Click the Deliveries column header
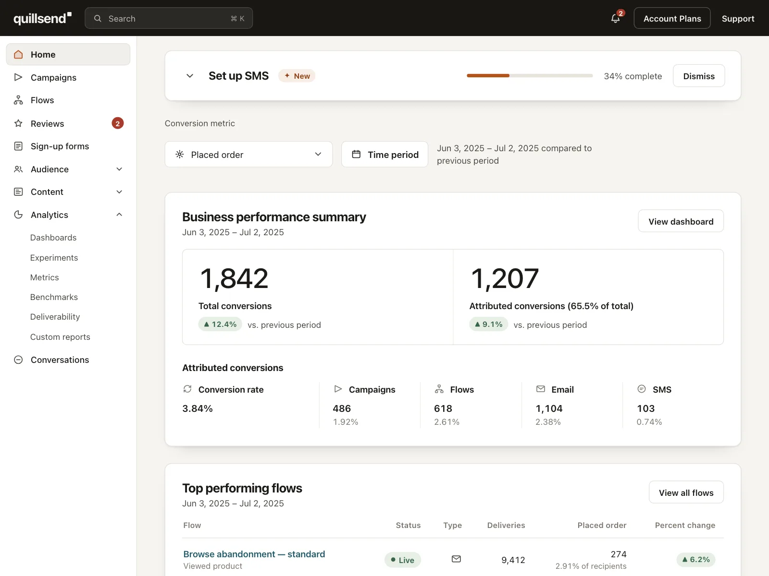This screenshot has width=769, height=576. pos(506,525)
